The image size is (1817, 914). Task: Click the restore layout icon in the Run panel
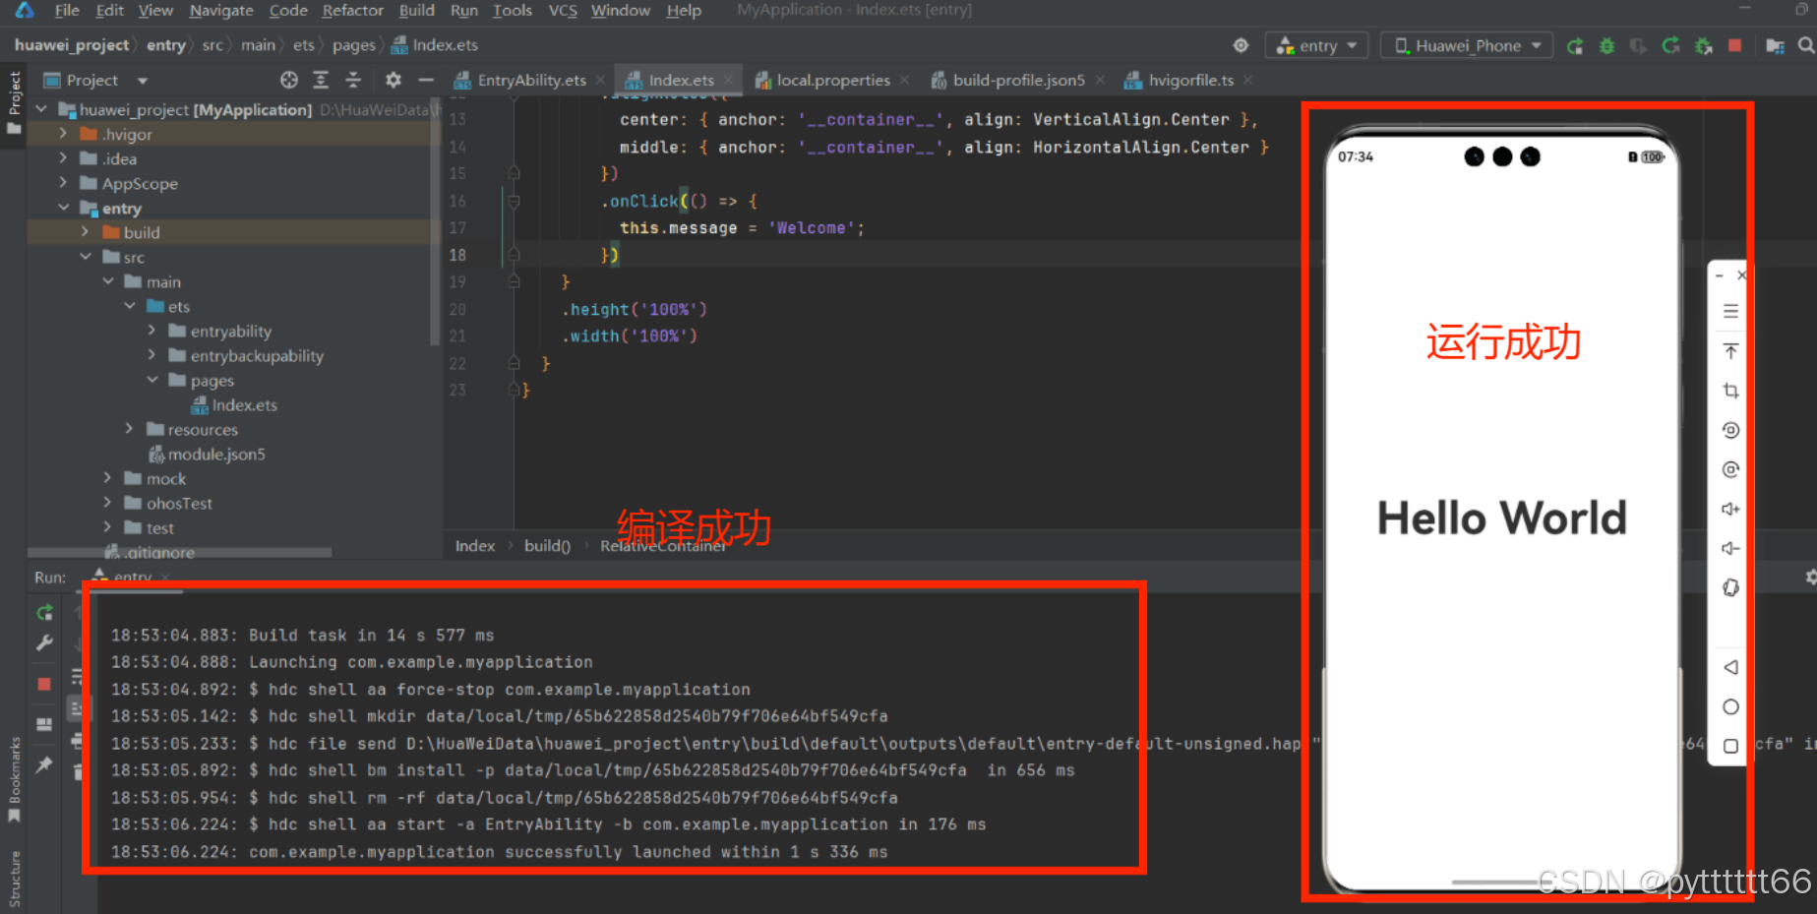point(44,724)
